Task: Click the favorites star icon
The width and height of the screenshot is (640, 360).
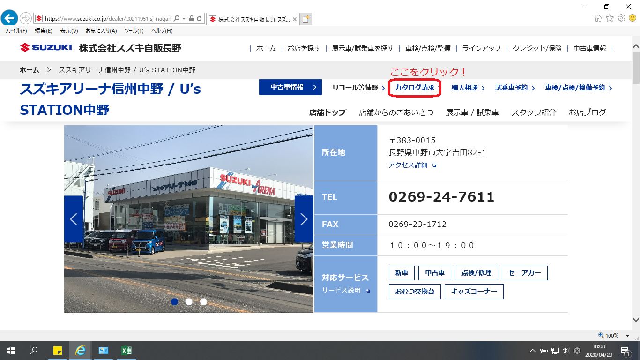Action: (610, 18)
